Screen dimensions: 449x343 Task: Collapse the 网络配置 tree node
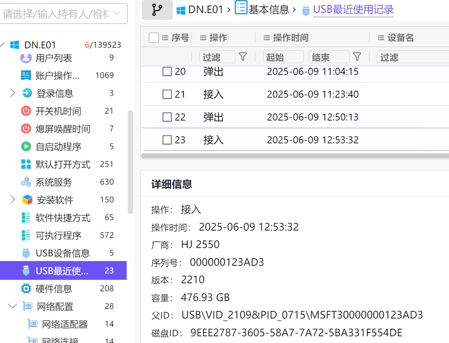pyautogui.click(x=13, y=306)
